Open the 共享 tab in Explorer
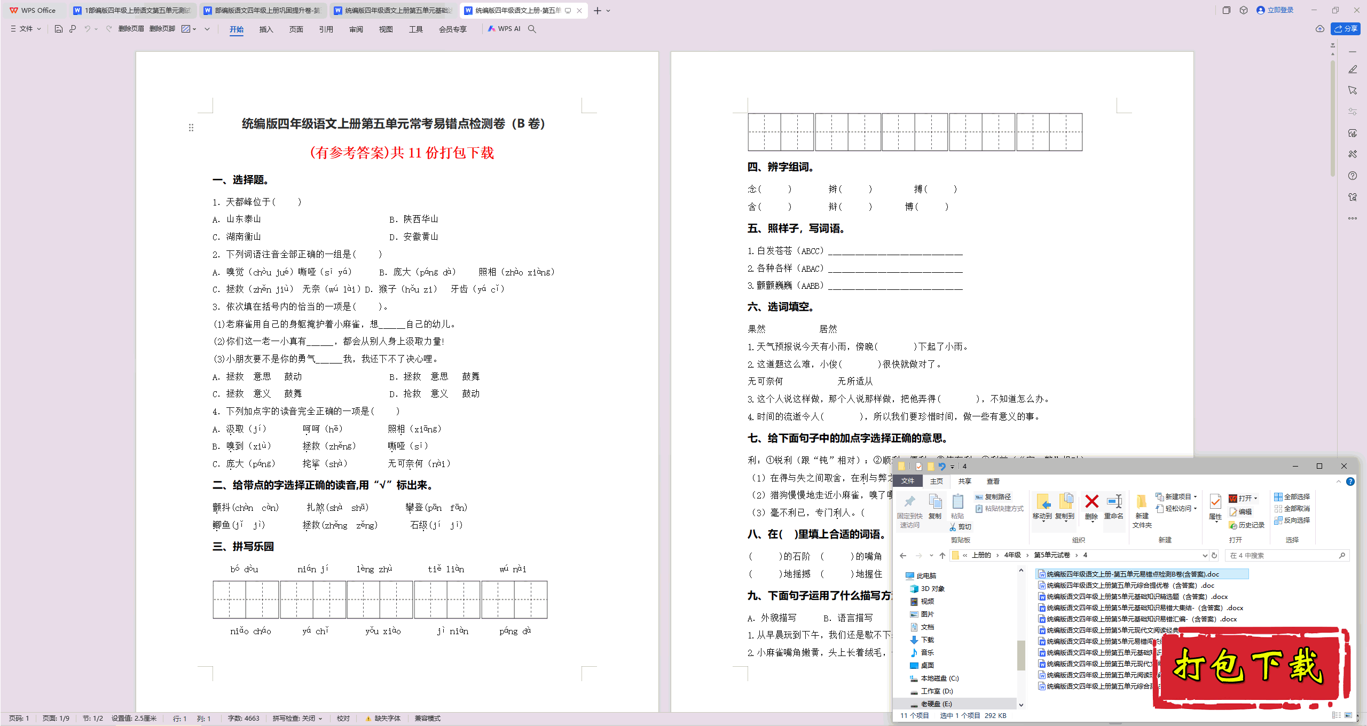 (964, 482)
